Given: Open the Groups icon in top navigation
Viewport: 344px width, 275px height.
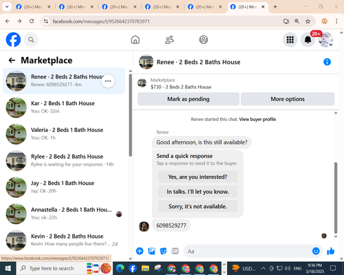Looking at the screenshot, I should tap(204, 40).
